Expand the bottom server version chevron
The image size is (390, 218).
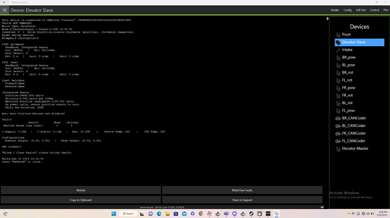click(322, 207)
